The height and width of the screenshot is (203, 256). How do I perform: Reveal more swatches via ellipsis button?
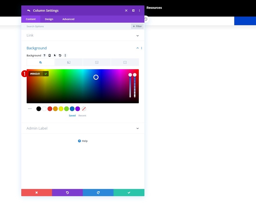[30, 108]
